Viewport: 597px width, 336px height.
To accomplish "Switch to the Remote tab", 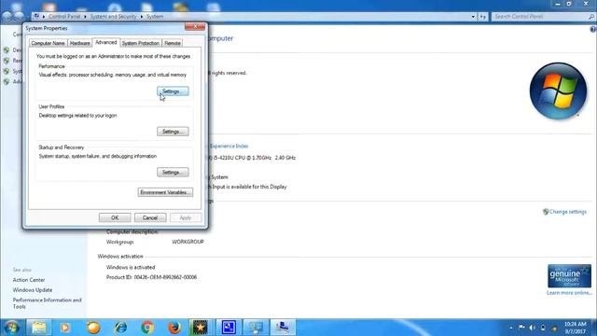I will (x=173, y=43).
